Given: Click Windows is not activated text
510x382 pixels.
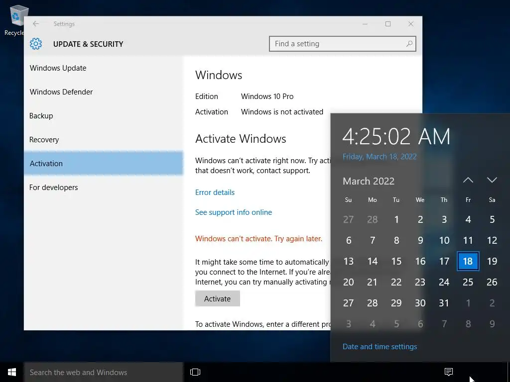Looking at the screenshot, I should 282,112.
